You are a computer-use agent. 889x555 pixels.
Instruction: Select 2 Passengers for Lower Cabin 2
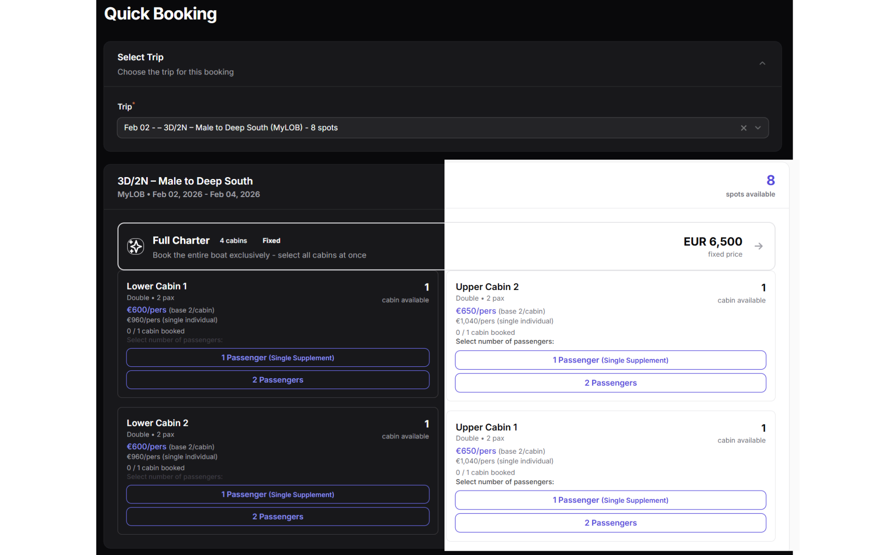click(x=277, y=516)
